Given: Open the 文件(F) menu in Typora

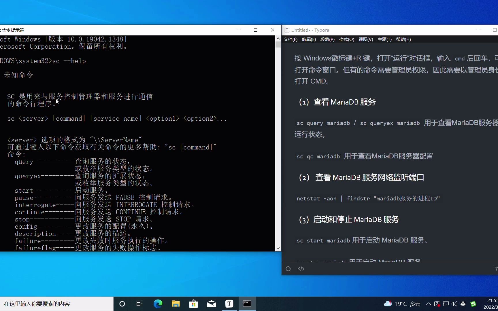Looking at the screenshot, I should pyautogui.click(x=290, y=39).
